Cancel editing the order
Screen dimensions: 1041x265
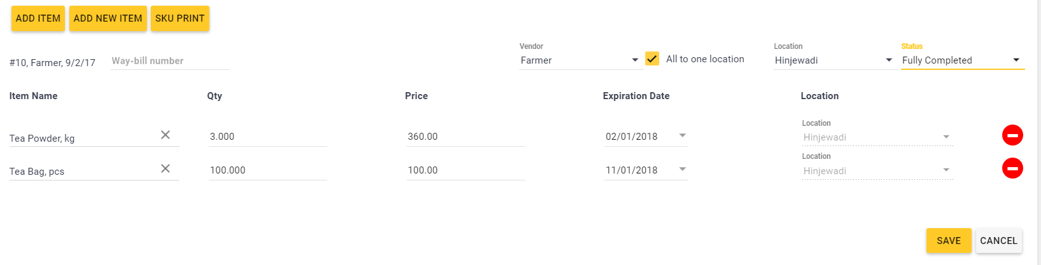(998, 240)
